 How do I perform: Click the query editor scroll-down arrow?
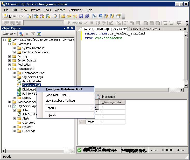pyautogui.click(x=186, y=86)
